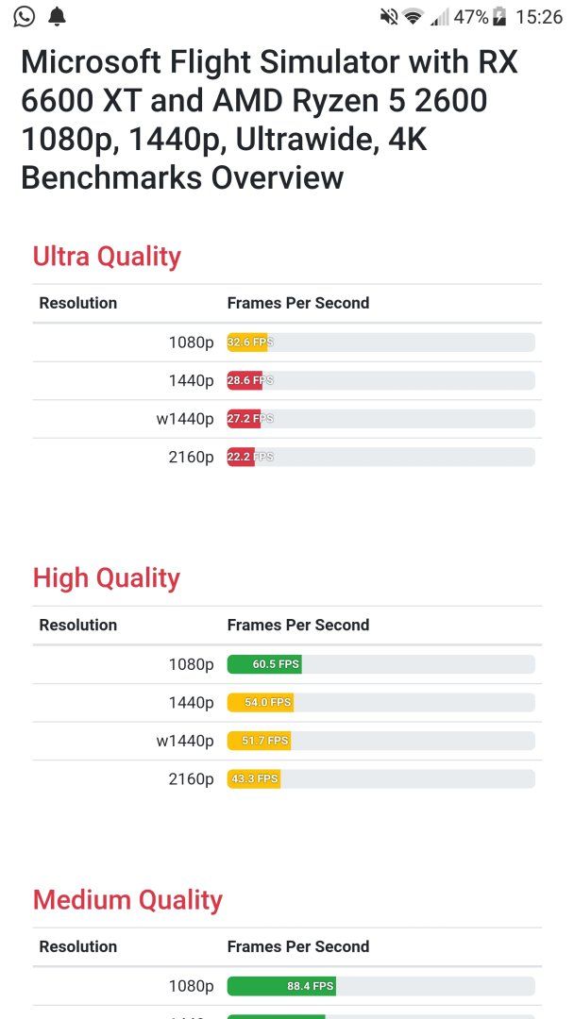Viewport: 574px width, 1019px height.
Task: Select the Ultra Quality heading
Action: 107,256
